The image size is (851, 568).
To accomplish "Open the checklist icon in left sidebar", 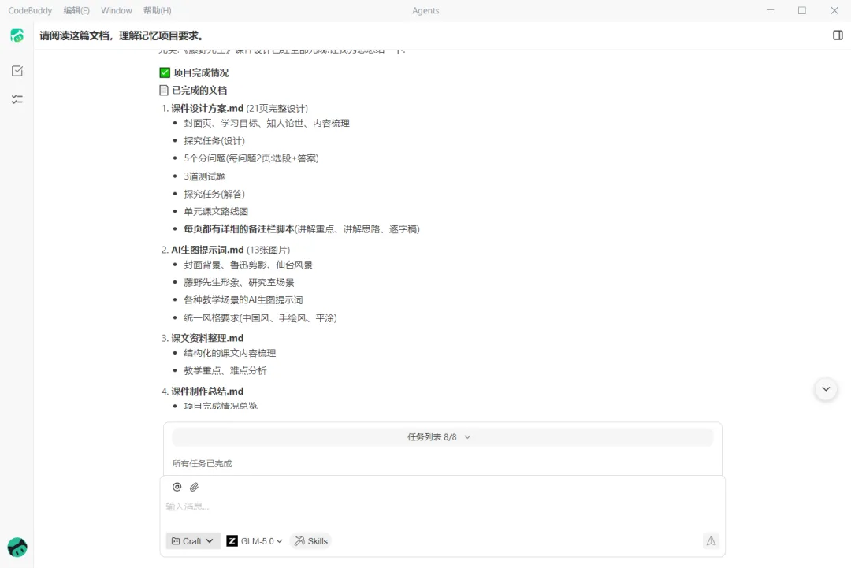I will click(x=17, y=99).
